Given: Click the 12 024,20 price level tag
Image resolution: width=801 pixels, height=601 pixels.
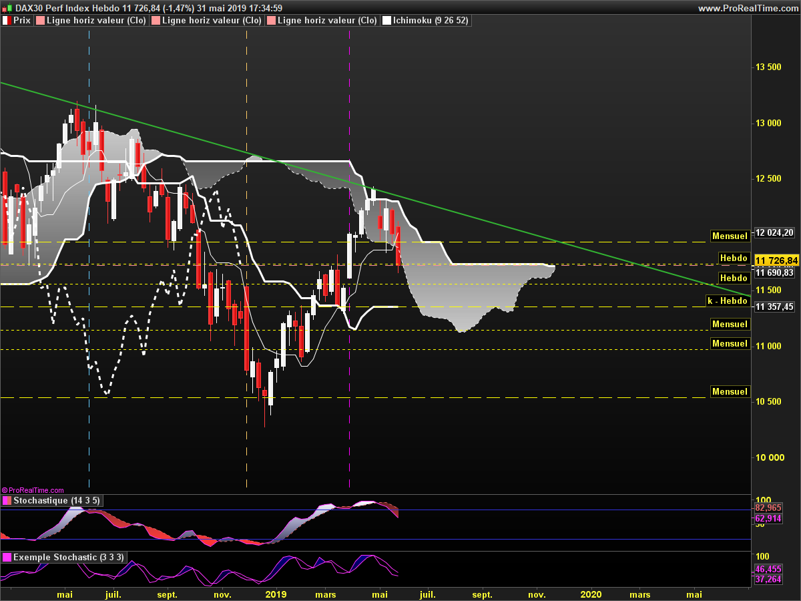Looking at the screenshot, I should tap(775, 233).
